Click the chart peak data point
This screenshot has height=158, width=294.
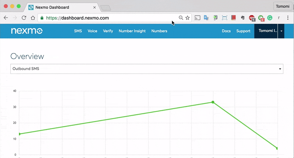[x=213, y=102]
